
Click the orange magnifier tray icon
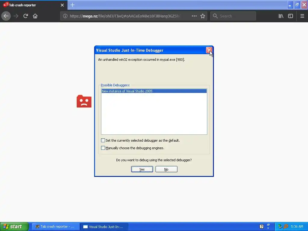tap(286, 226)
